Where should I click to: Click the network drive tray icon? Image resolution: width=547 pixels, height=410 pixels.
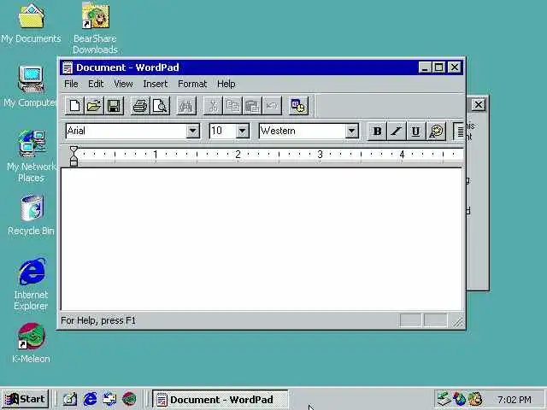444,399
